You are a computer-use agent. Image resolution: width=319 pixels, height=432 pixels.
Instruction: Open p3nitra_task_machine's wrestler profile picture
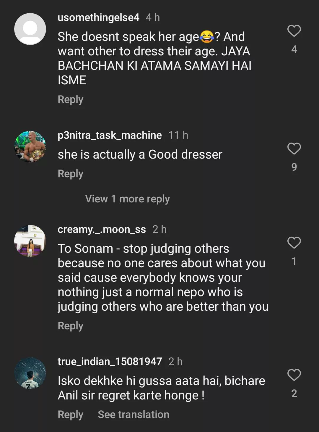tap(30, 147)
